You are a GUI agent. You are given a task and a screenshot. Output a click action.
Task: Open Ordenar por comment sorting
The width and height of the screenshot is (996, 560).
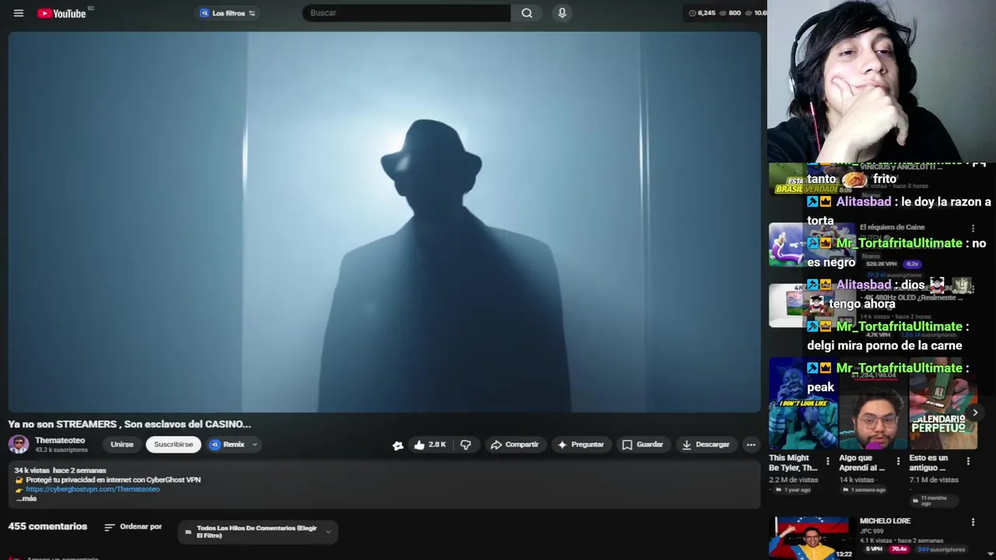[133, 527]
